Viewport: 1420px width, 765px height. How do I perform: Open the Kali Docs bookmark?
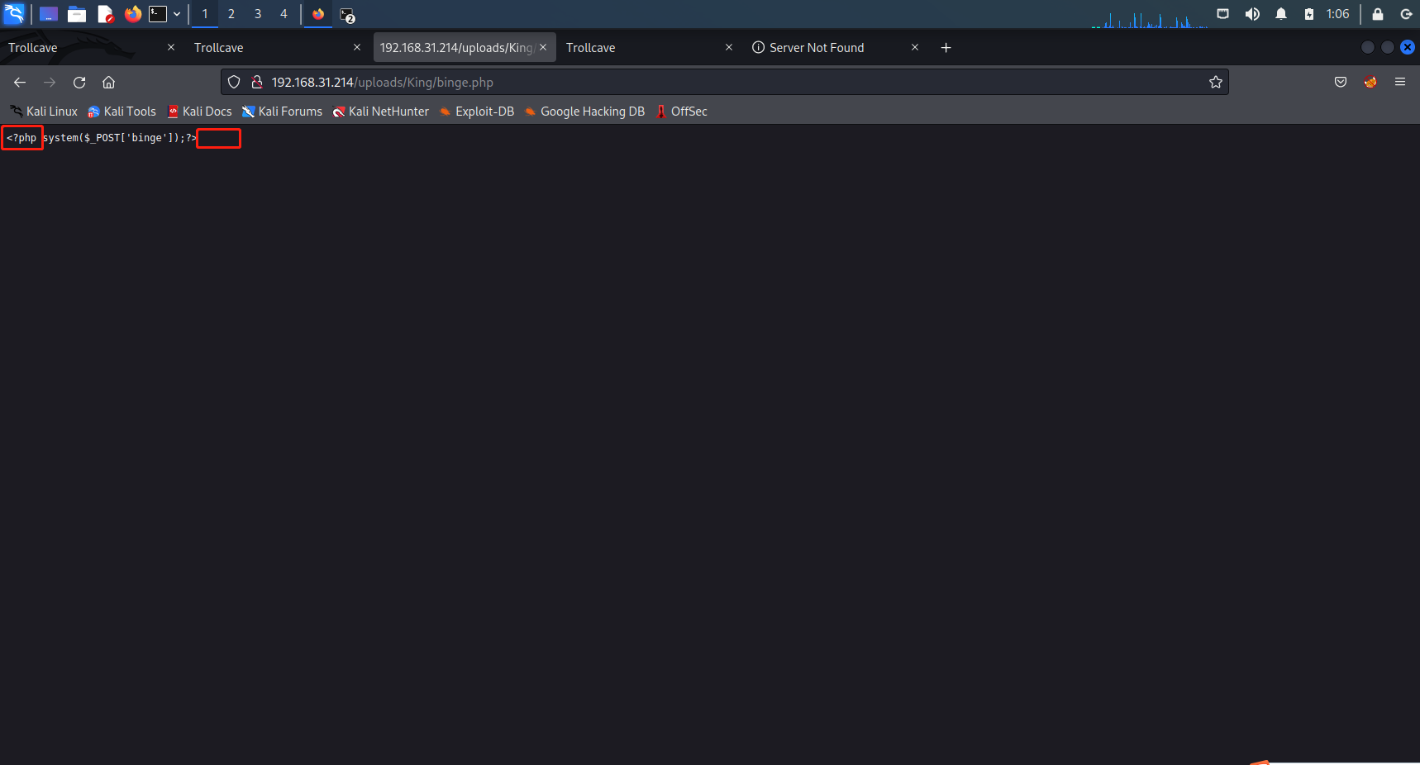pos(199,112)
